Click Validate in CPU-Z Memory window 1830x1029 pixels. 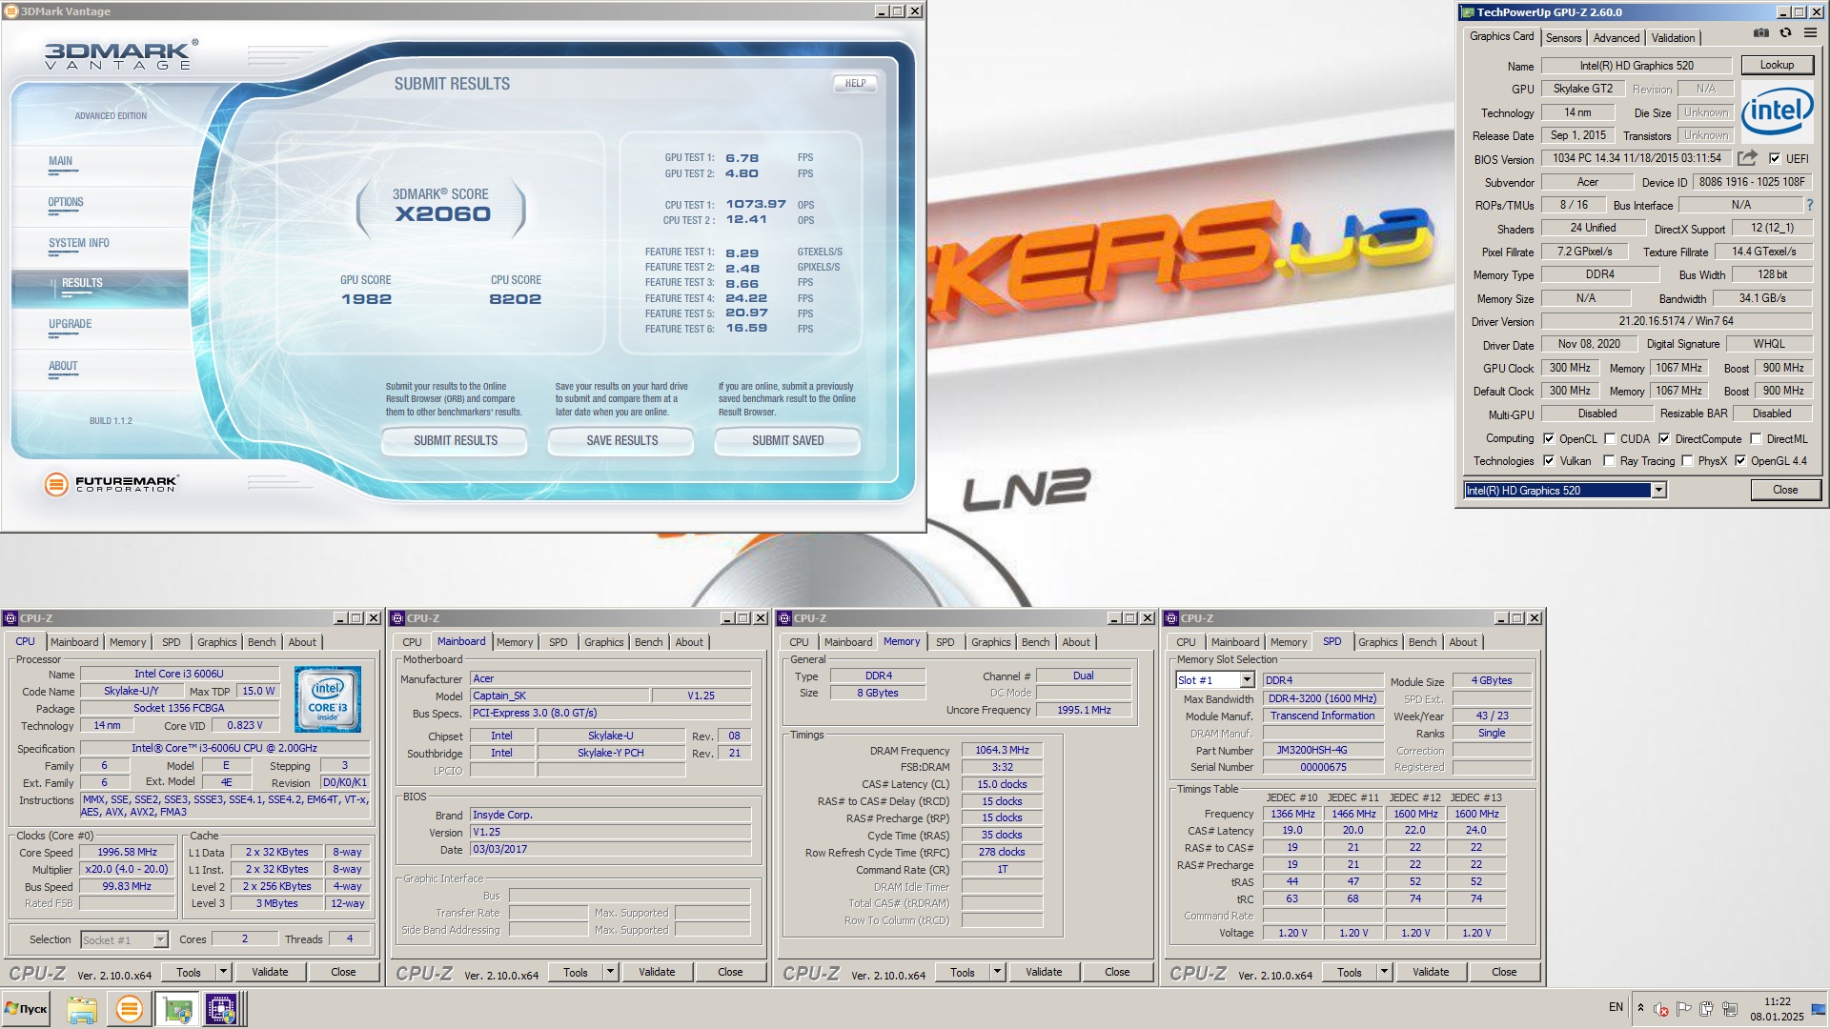point(1044,972)
